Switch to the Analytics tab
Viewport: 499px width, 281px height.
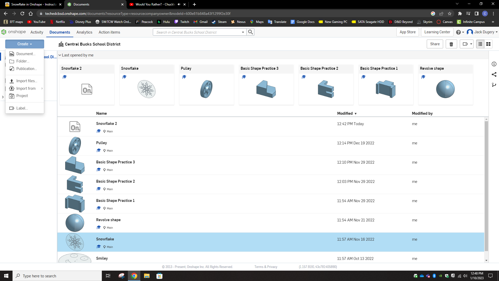click(x=84, y=32)
